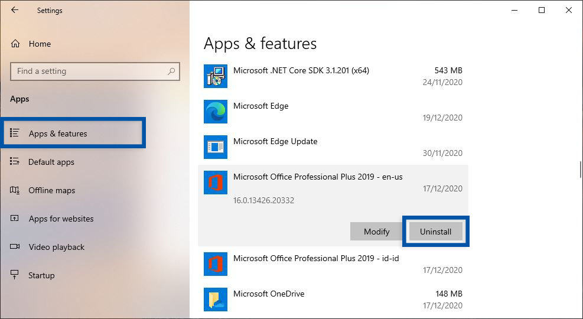583x319 pixels.
Task: Click the Find a setting field
Action: point(89,71)
